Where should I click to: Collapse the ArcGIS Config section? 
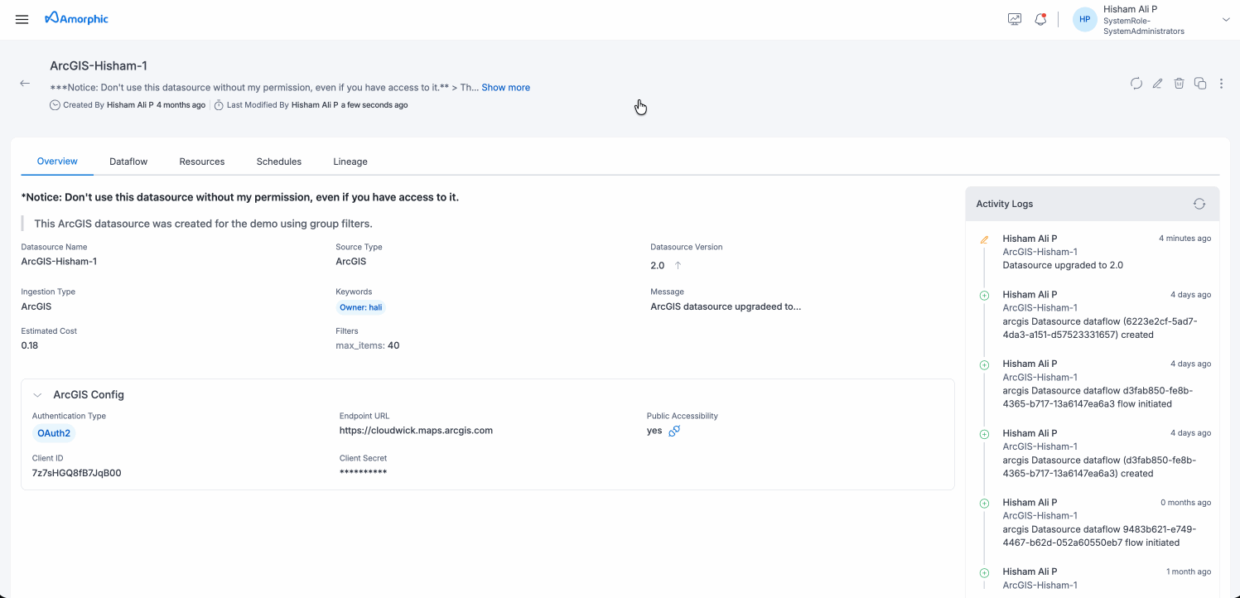pos(36,394)
